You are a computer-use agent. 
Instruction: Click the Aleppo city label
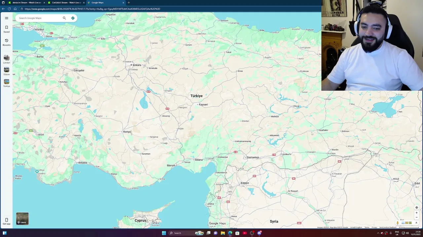(245, 183)
